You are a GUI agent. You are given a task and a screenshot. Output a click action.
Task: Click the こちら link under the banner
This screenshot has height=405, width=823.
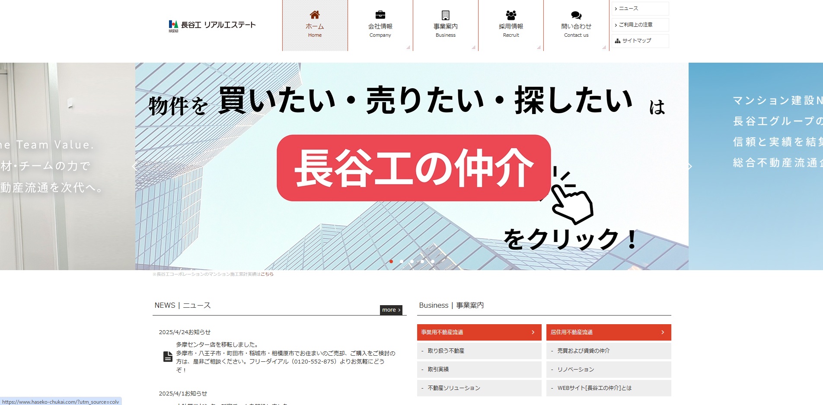click(x=267, y=274)
